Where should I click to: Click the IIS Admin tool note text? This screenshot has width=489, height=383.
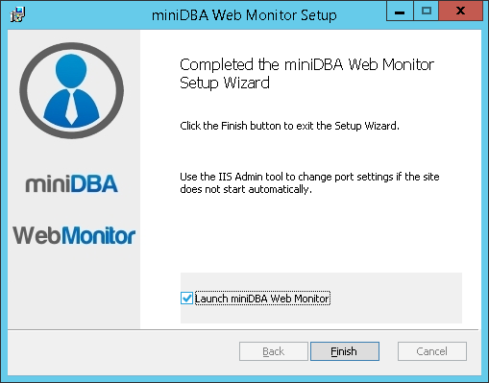309,182
